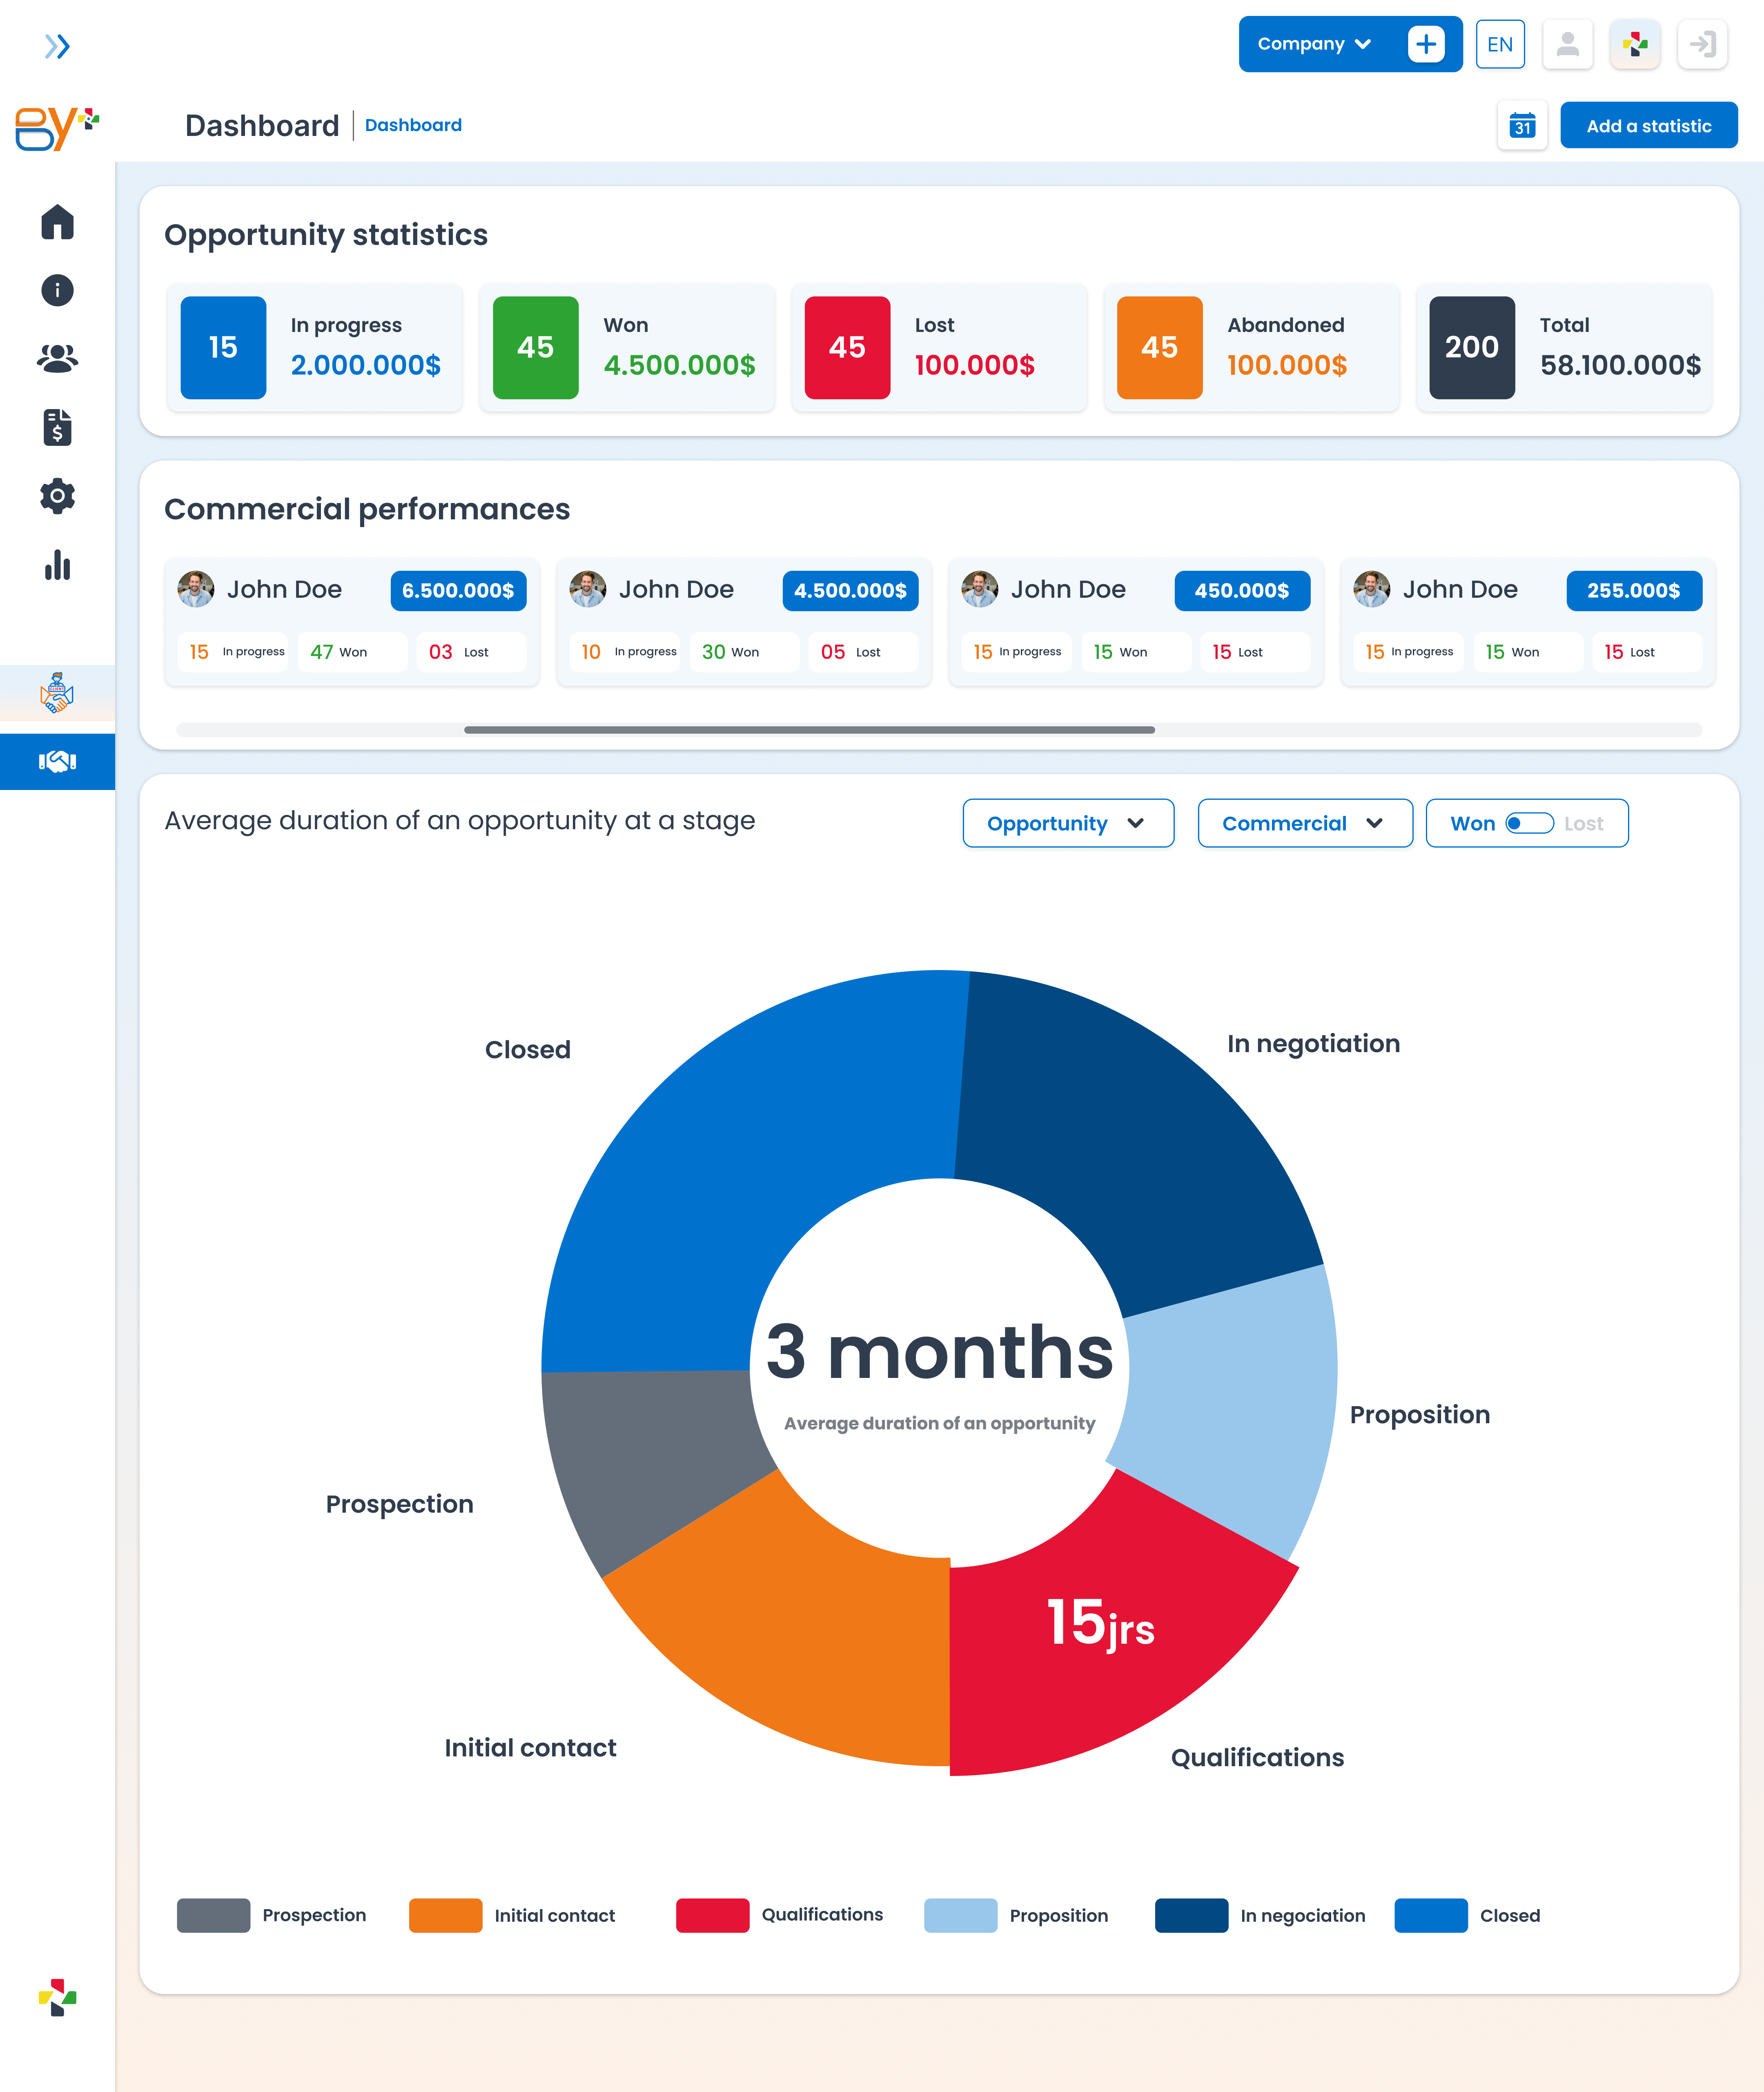
Task: Open the Opportunity dropdown filter
Action: click(1068, 823)
